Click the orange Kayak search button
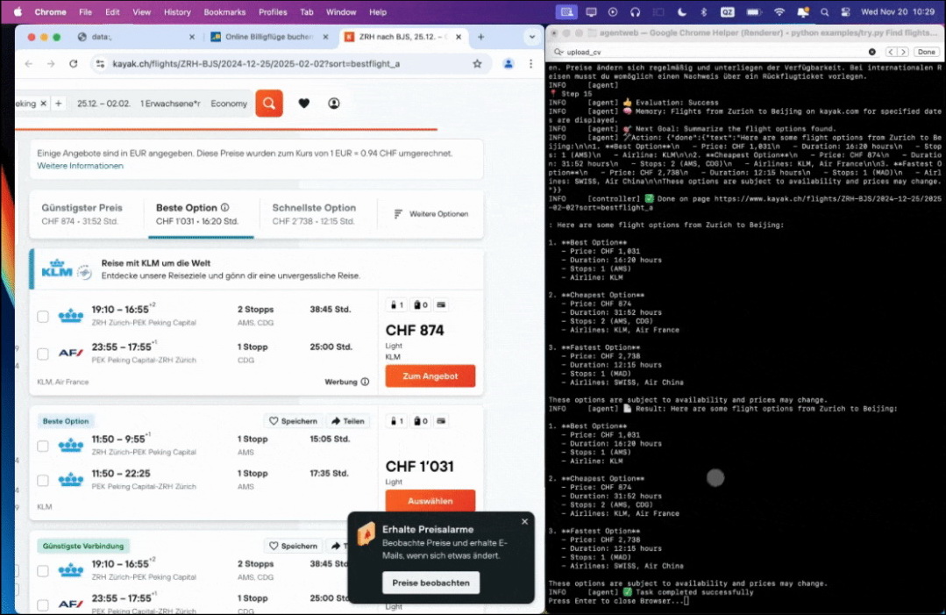The width and height of the screenshot is (946, 615). click(269, 104)
